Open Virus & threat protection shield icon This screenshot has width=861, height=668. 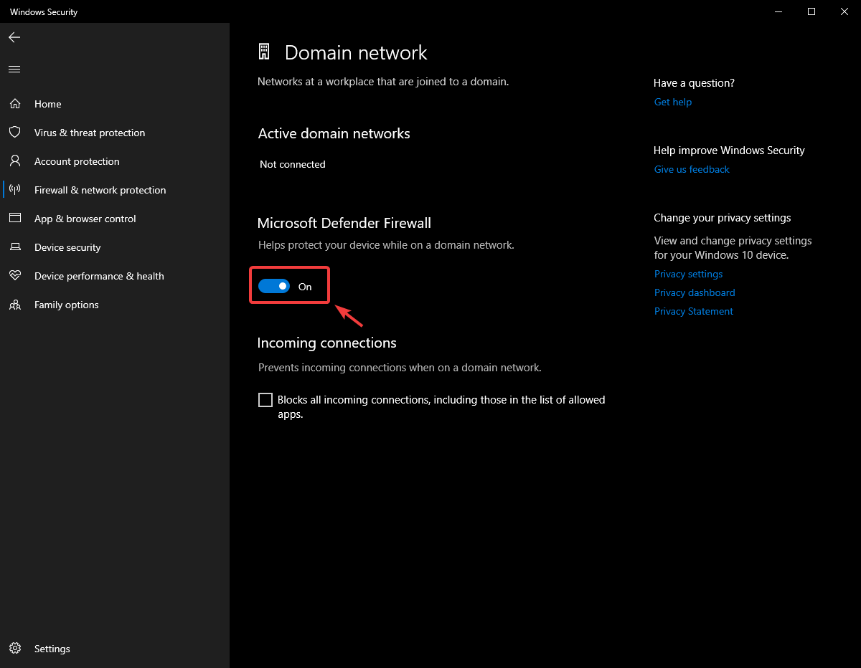[x=16, y=132]
